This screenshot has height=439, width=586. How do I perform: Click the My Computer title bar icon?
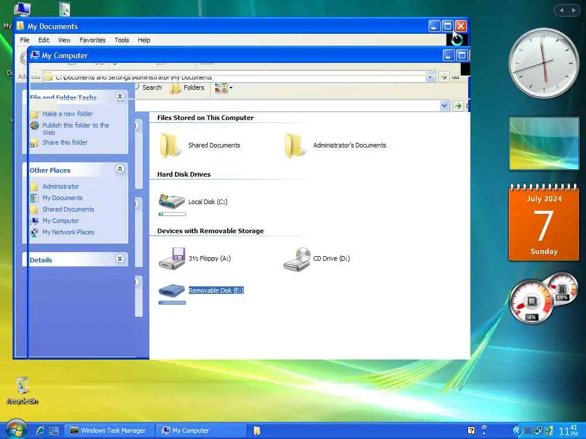[x=35, y=55]
